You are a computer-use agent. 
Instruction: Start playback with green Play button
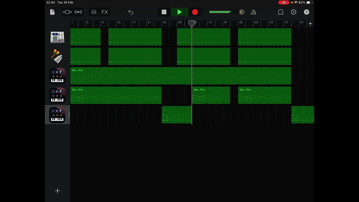[179, 12]
